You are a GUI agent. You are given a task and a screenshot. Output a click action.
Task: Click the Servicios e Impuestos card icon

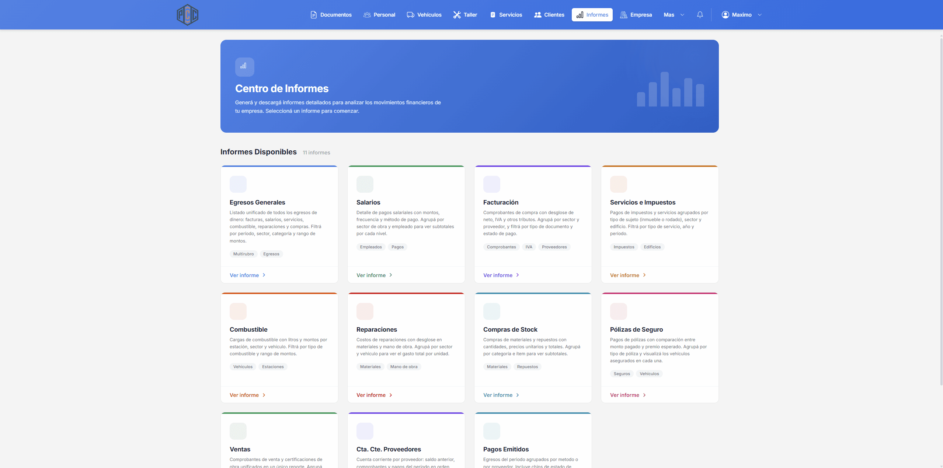pyautogui.click(x=618, y=184)
